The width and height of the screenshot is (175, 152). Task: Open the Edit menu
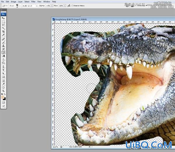[7, 1]
